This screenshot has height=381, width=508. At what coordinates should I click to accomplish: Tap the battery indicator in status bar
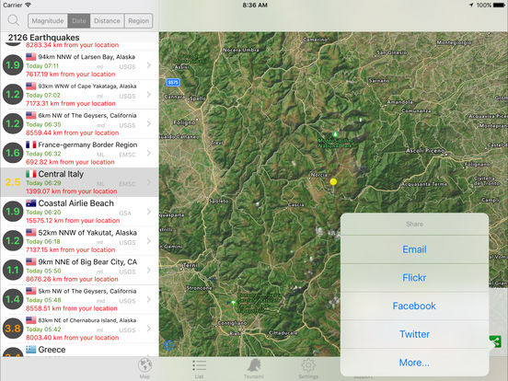pos(499,5)
